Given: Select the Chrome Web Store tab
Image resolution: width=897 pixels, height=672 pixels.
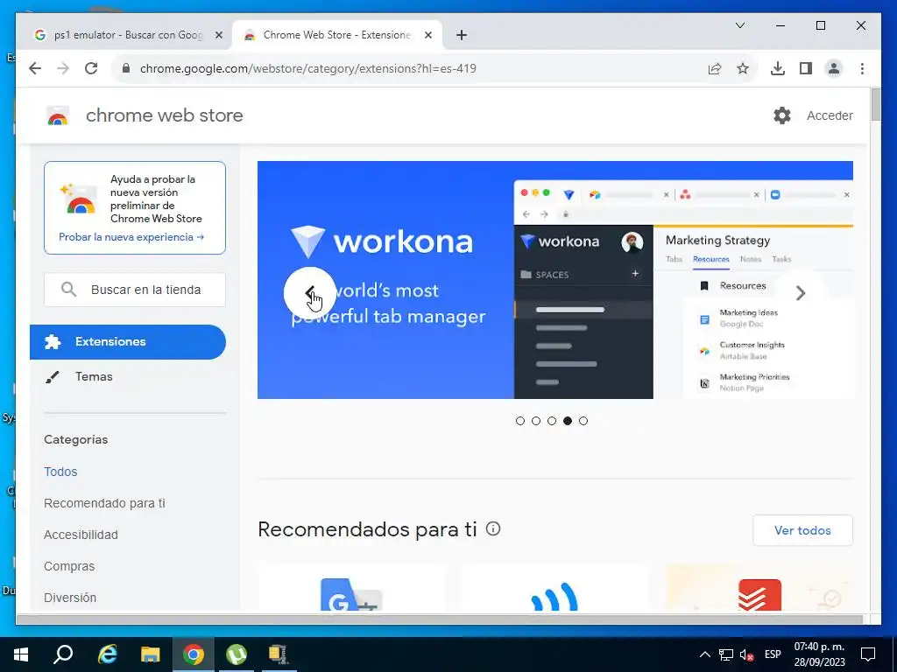Looking at the screenshot, I should [337, 35].
